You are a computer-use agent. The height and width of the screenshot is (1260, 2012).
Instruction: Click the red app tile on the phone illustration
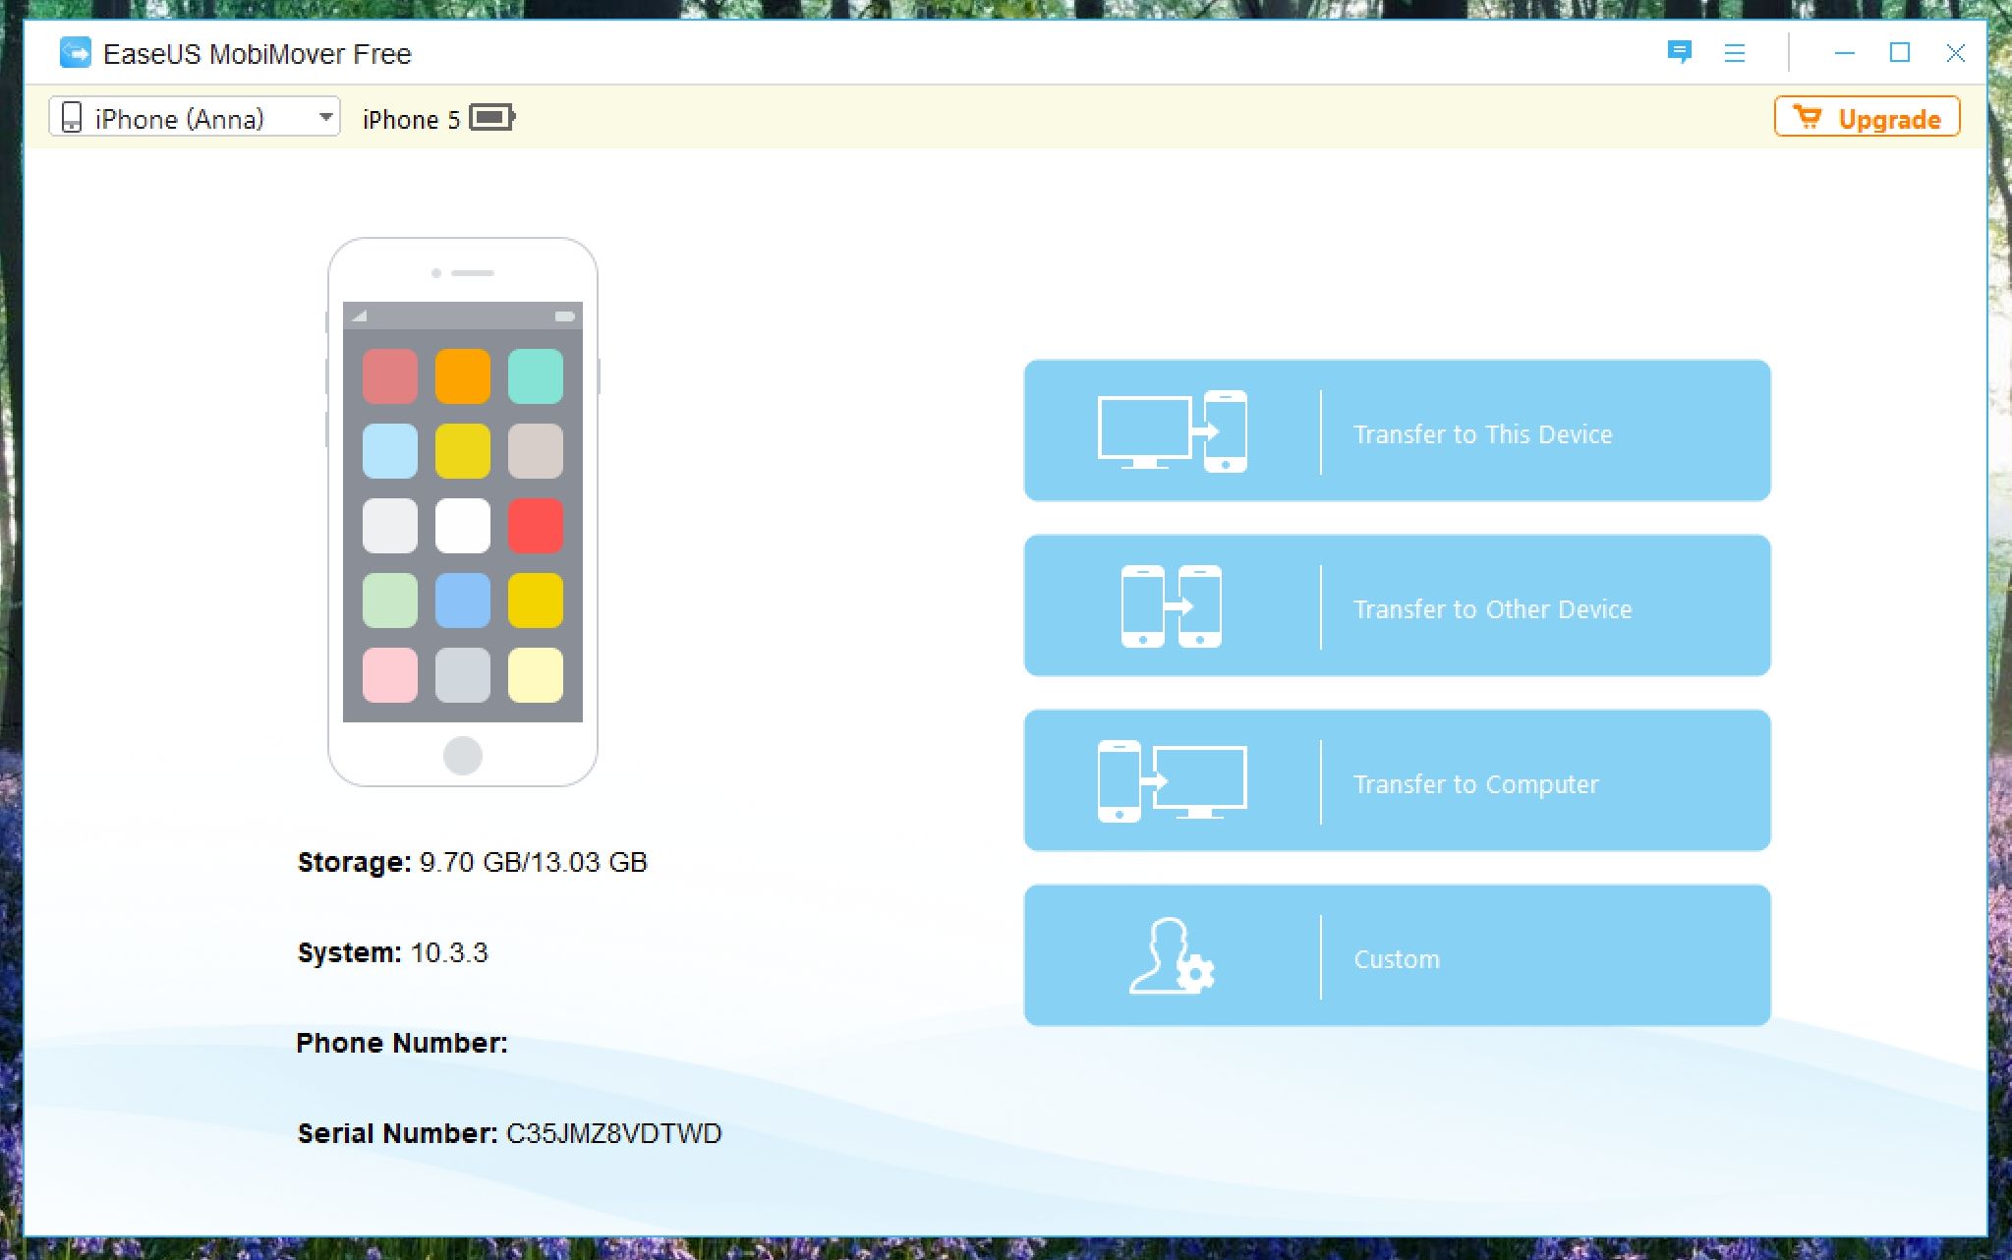(535, 526)
